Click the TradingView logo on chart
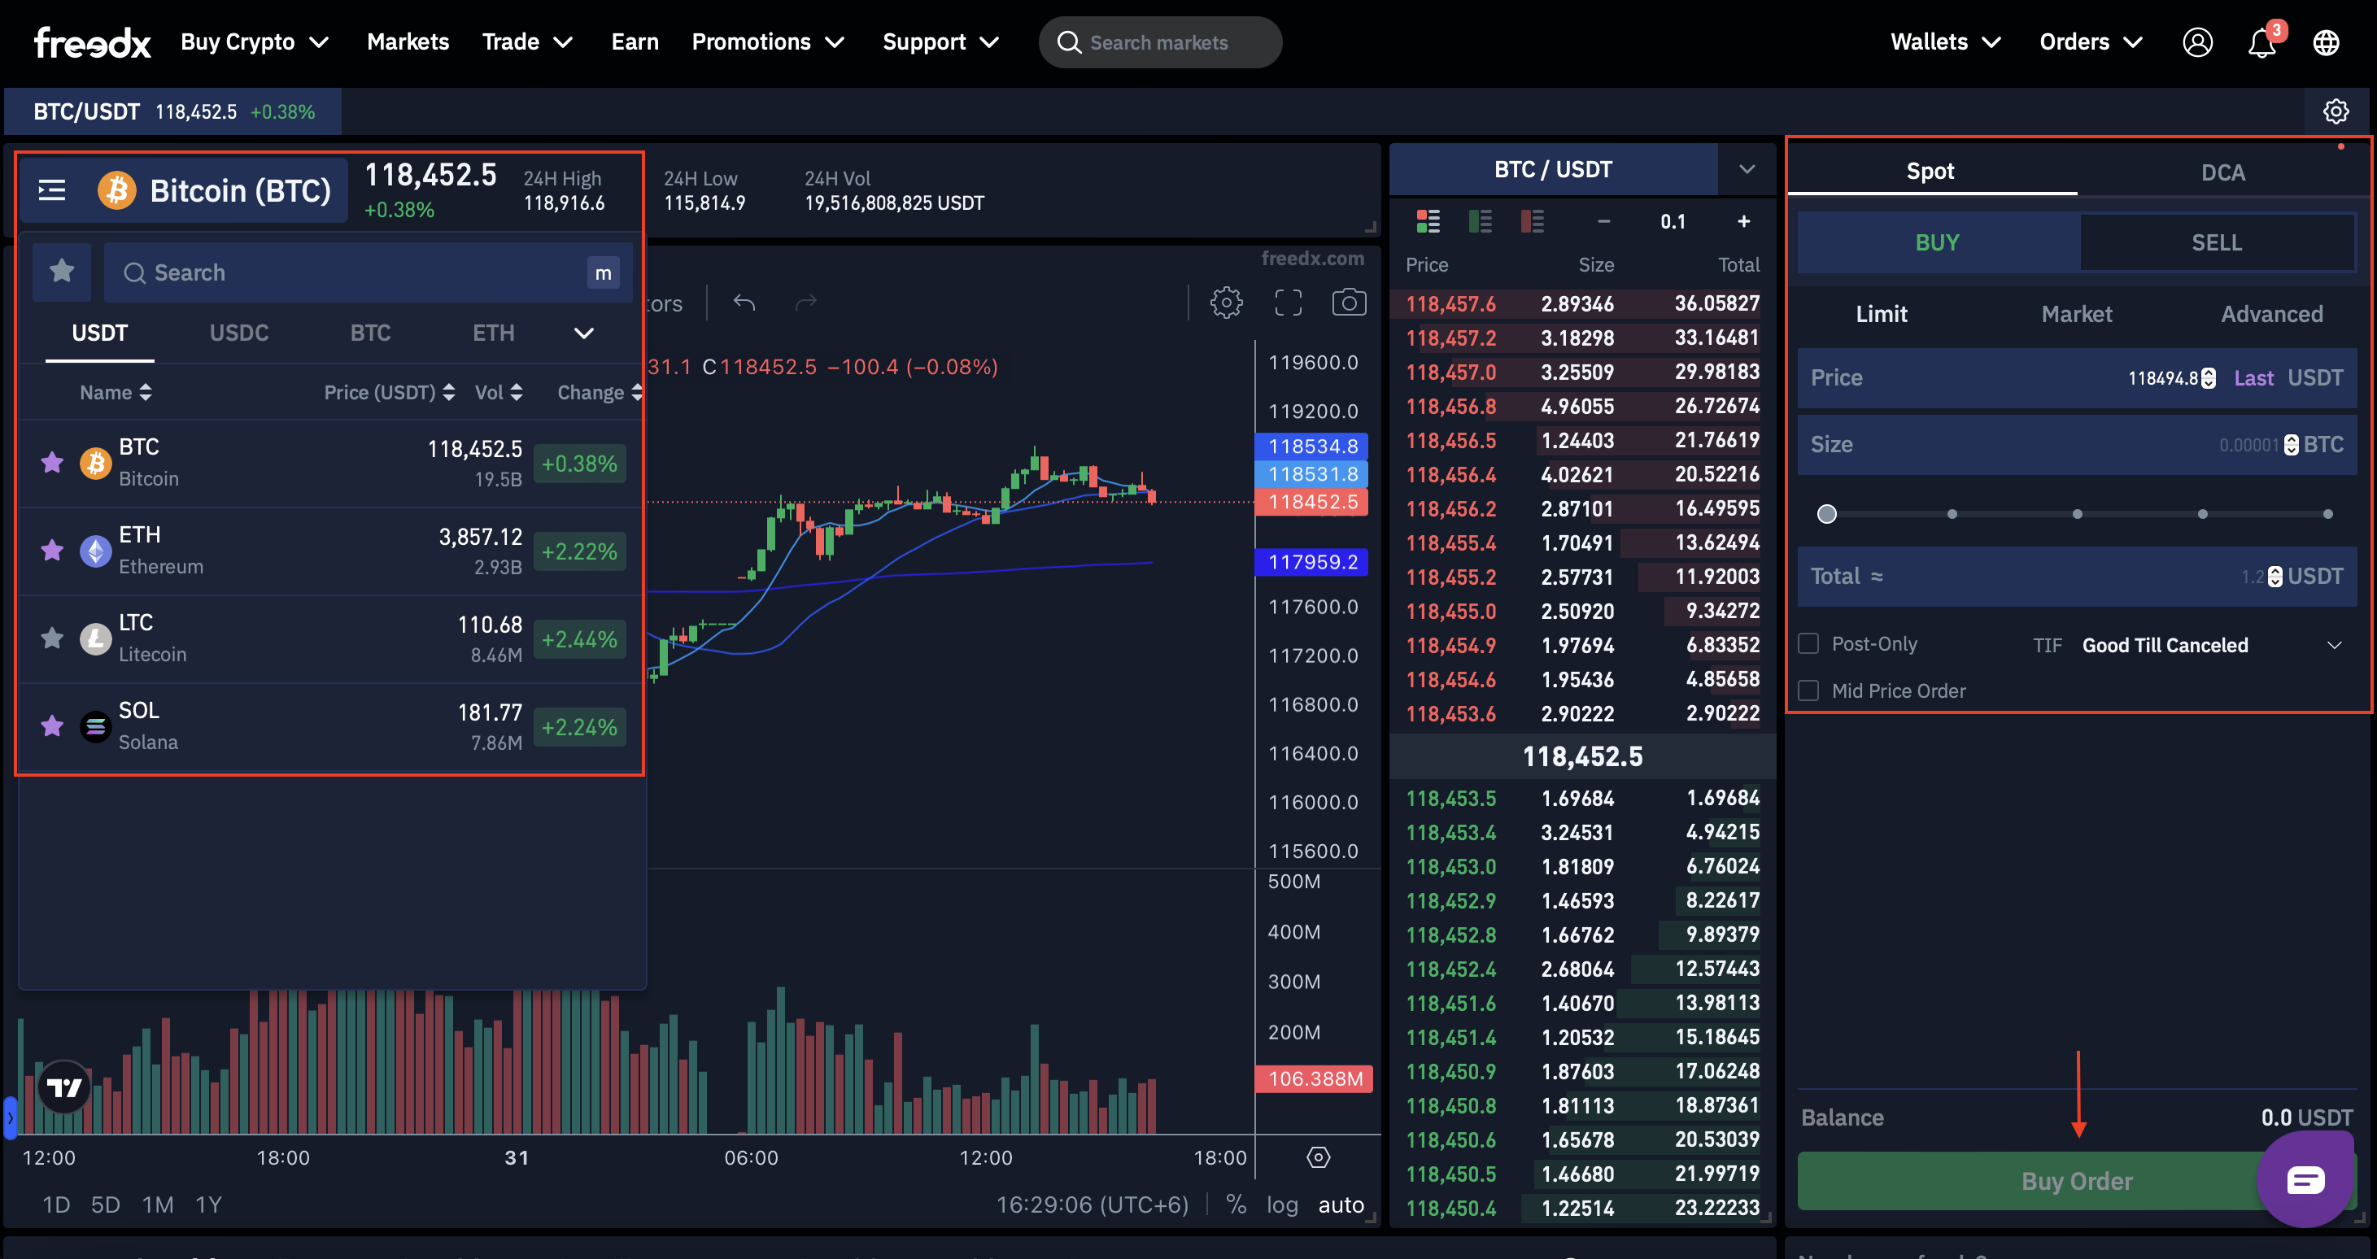 (63, 1087)
